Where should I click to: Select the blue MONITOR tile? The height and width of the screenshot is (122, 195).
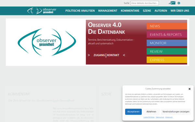[167, 43]
